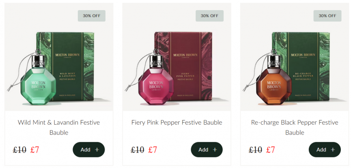The image size is (351, 168).
Task: Open Fiery Pink Pepper Festive Bauble title link
Action: point(177,123)
